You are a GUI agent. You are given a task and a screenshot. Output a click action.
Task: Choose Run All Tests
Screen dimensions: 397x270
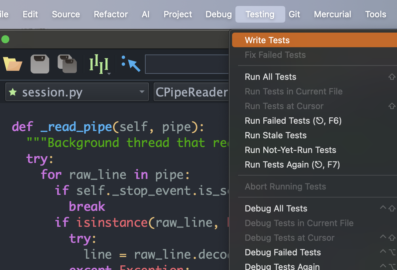point(315,77)
